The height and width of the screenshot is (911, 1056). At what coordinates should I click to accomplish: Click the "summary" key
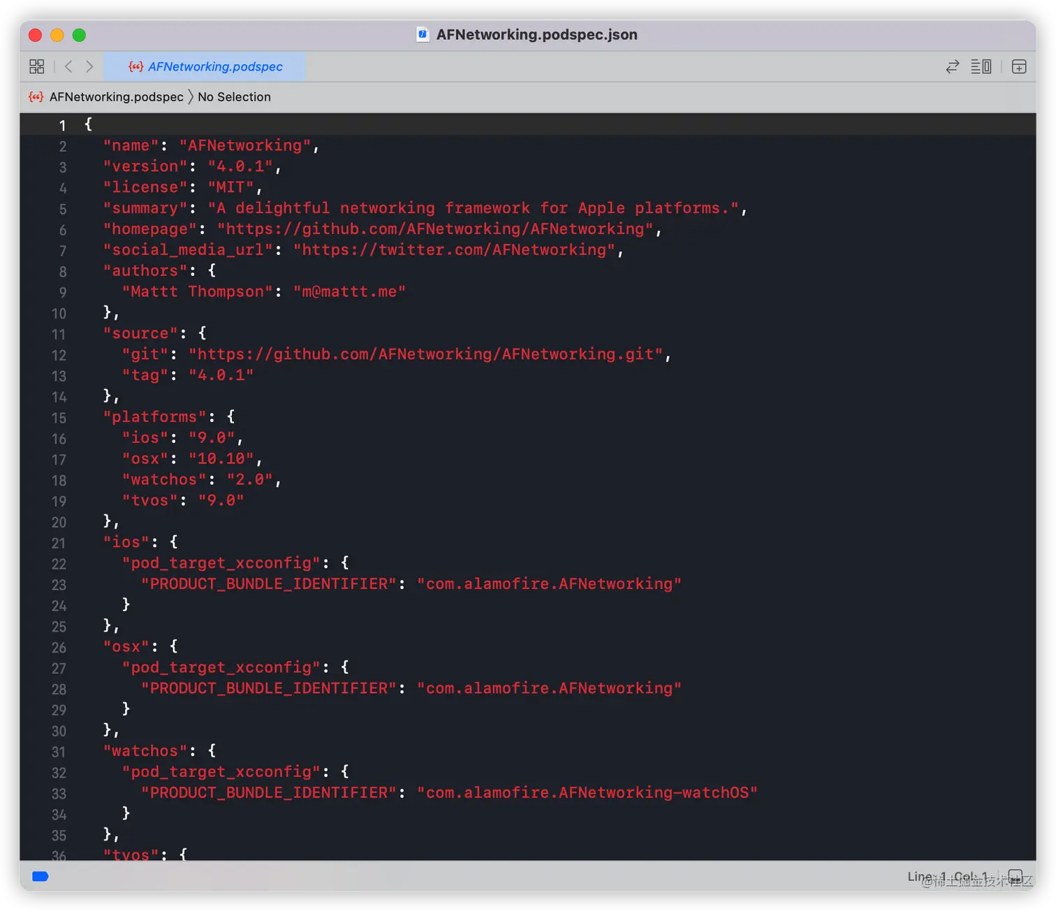click(145, 208)
